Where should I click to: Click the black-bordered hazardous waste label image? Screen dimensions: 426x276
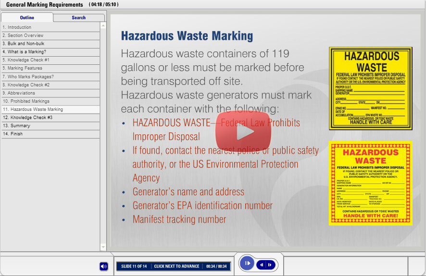pyautogui.click(x=371, y=88)
